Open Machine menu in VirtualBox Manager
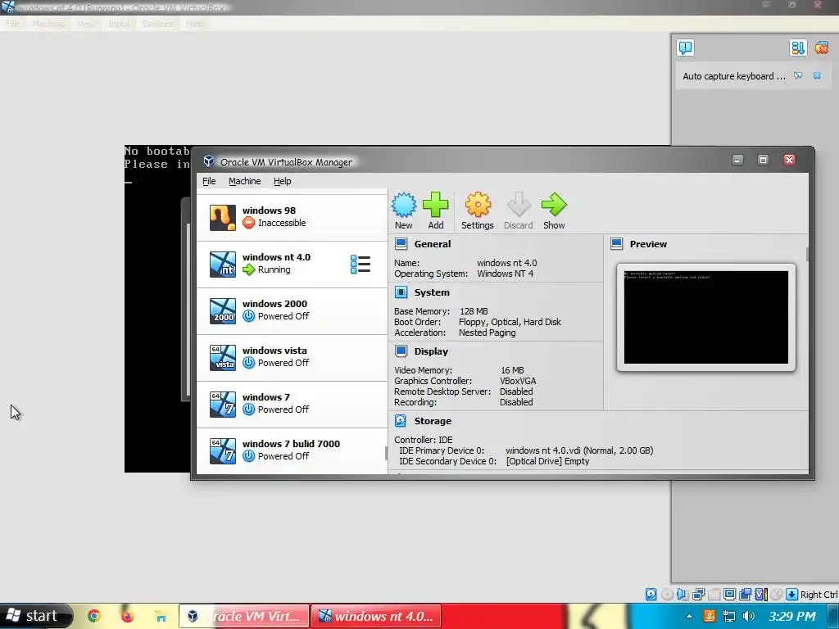This screenshot has width=839, height=629. pyautogui.click(x=244, y=181)
